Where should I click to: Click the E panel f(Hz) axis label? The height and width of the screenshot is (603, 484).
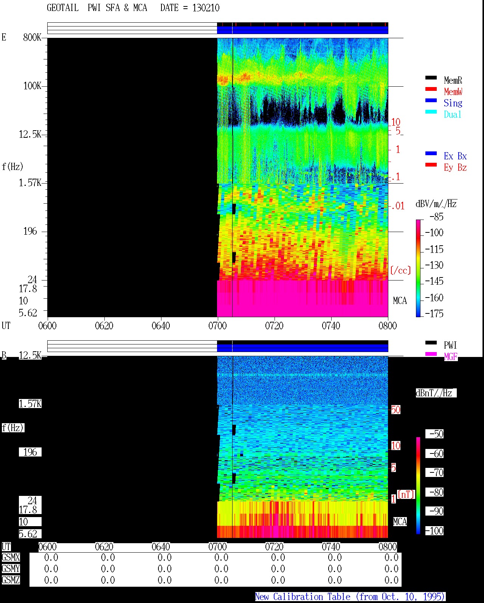click(12, 167)
